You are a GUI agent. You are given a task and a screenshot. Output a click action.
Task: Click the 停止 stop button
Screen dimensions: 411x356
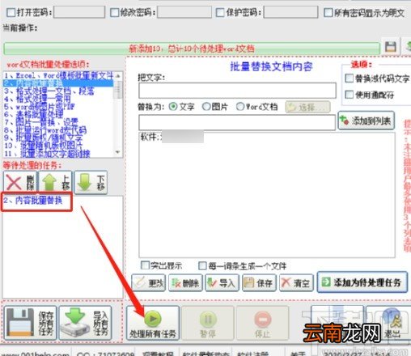(x=262, y=323)
